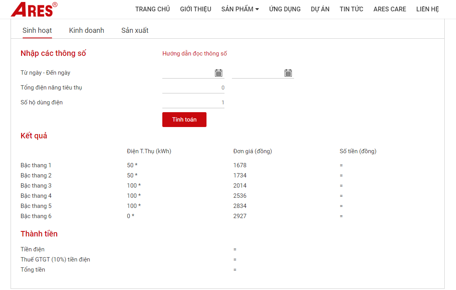The width and height of the screenshot is (456, 290).
Task: Focus the Tổng điện năng tiêu thụ field
Action: pyautogui.click(x=193, y=88)
